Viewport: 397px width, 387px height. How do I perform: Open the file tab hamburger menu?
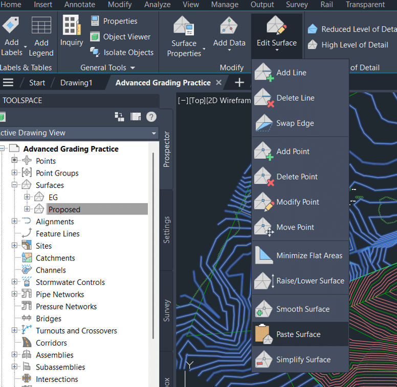[x=8, y=82]
